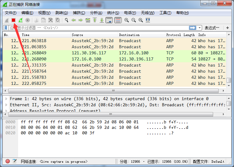Screen dimensions: 234x167
Task: Open the display filter history dropdown
Action: [x=200, y=28]
